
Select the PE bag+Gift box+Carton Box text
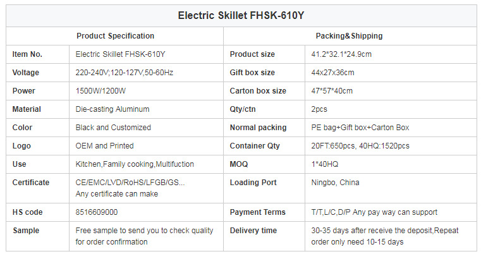pyautogui.click(x=360, y=127)
